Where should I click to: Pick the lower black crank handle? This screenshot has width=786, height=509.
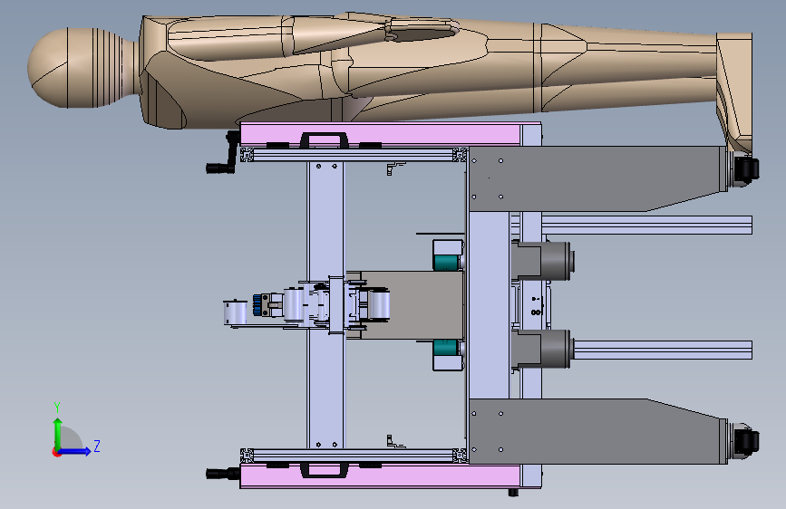click(223, 473)
